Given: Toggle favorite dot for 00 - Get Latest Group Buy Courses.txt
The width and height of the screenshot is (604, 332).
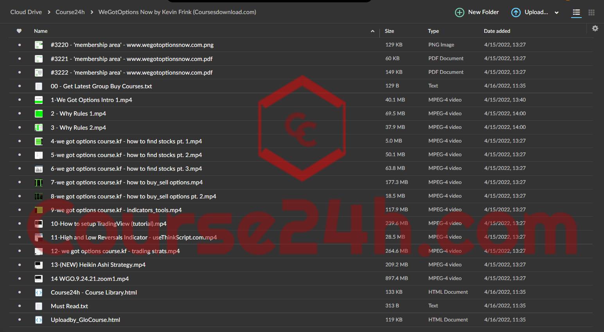Looking at the screenshot, I should pyautogui.click(x=20, y=86).
